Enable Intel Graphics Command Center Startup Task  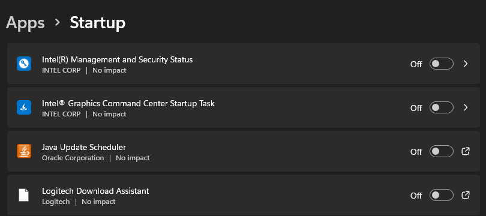click(x=442, y=107)
